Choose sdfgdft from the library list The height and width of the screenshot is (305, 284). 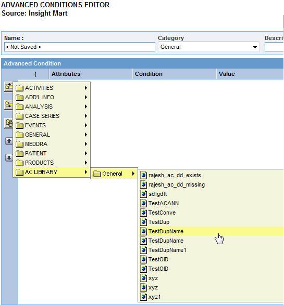[211, 194]
